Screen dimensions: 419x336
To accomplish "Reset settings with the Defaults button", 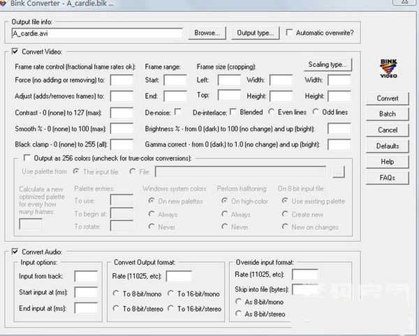I will click(388, 146).
